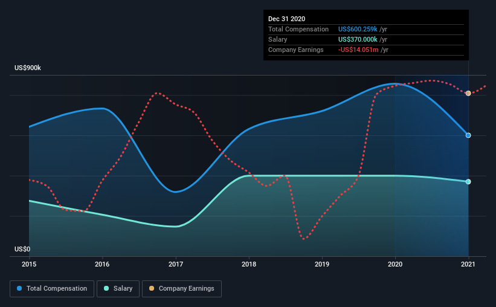The width and height of the screenshot is (496, 307).
Task: Toggle the Company Earnings legend button
Action: coord(182,289)
